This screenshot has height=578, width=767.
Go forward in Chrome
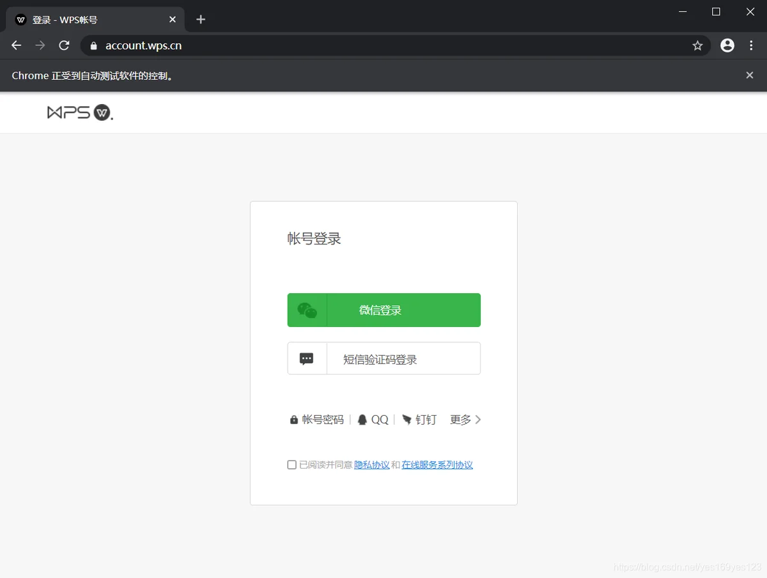[40, 45]
